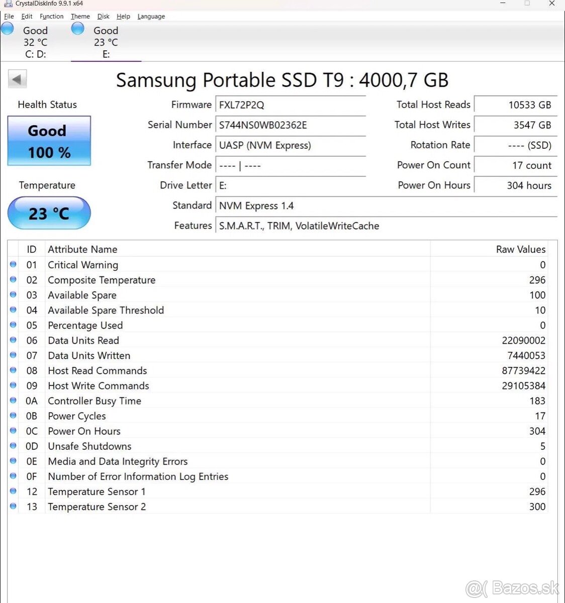Viewport: 565px width, 603px height.
Task: Click the Raw Values column header
Action: click(489, 249)
